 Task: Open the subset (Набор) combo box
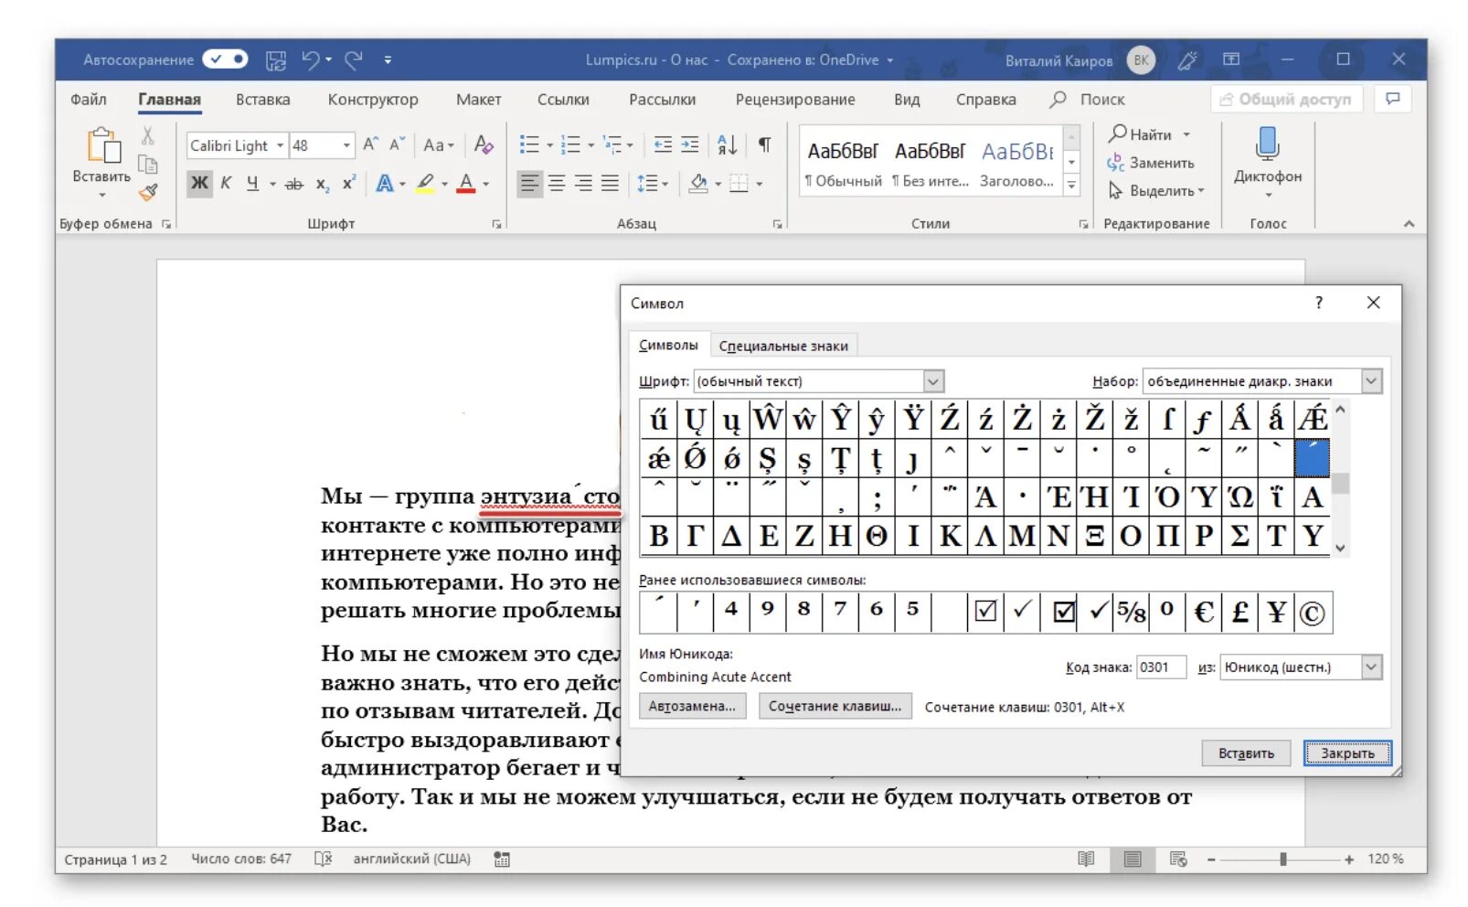pyautogui.click(x=1262, y=381)
